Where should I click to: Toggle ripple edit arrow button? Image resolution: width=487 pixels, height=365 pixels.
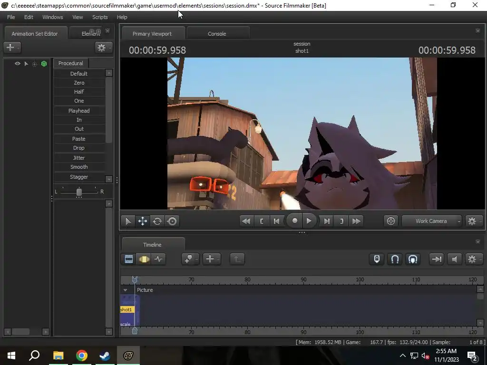point(437,259)
